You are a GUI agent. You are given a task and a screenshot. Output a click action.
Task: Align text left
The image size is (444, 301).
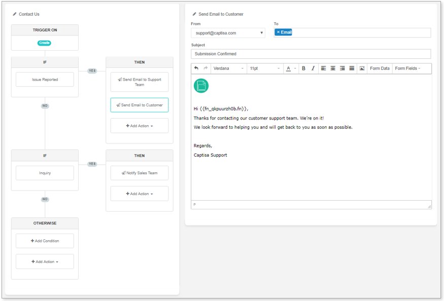323,68
